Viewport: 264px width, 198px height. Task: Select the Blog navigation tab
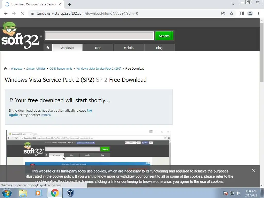pos(159,48)
